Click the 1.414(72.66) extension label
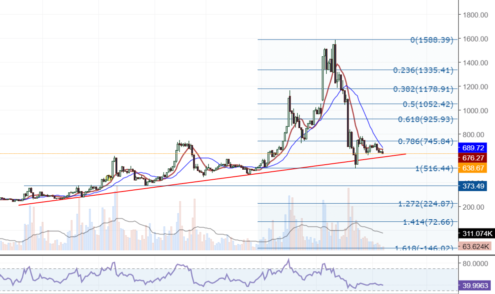This screenshot has height=294, width=495. [428, 222]
